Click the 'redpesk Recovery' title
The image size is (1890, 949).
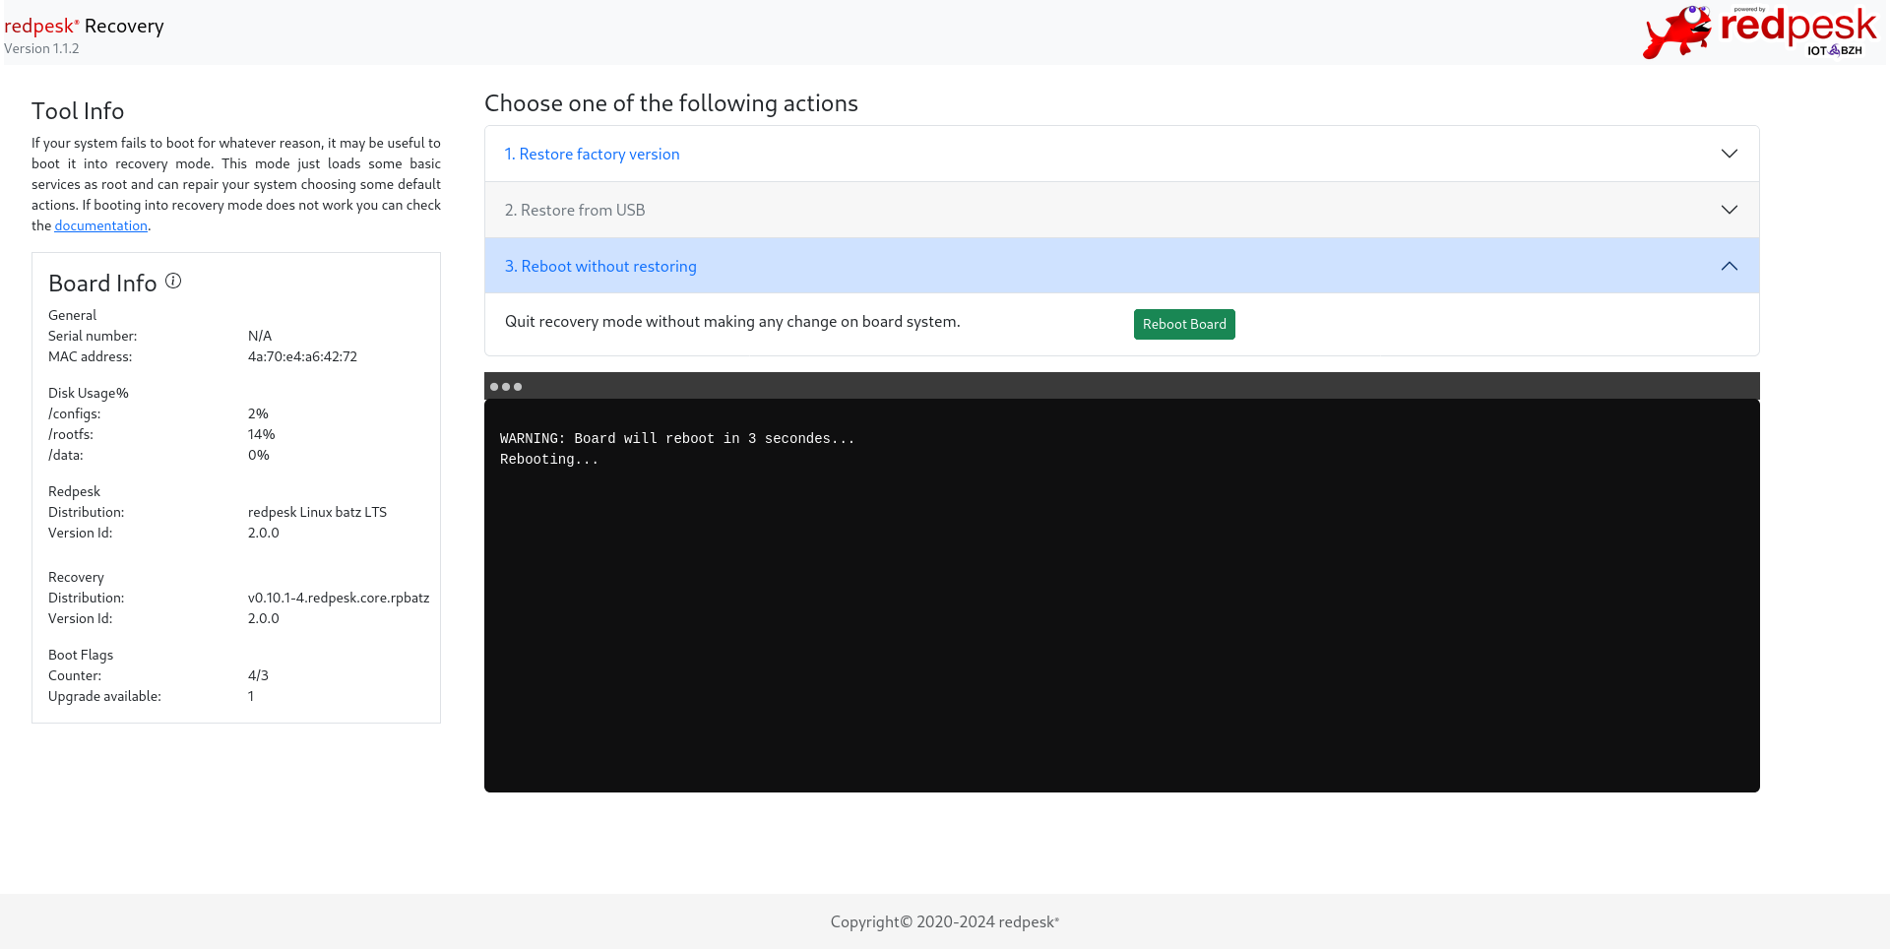coord(84,27)
